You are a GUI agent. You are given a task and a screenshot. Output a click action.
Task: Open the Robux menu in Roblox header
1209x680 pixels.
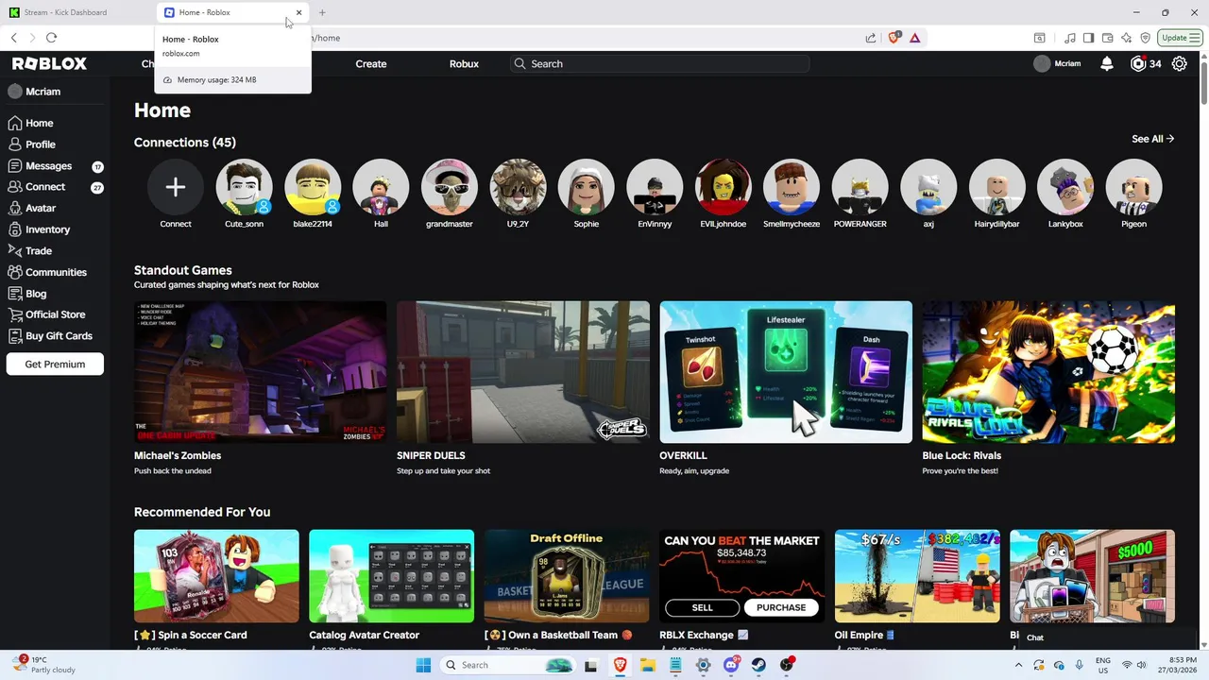coord(464,63)
